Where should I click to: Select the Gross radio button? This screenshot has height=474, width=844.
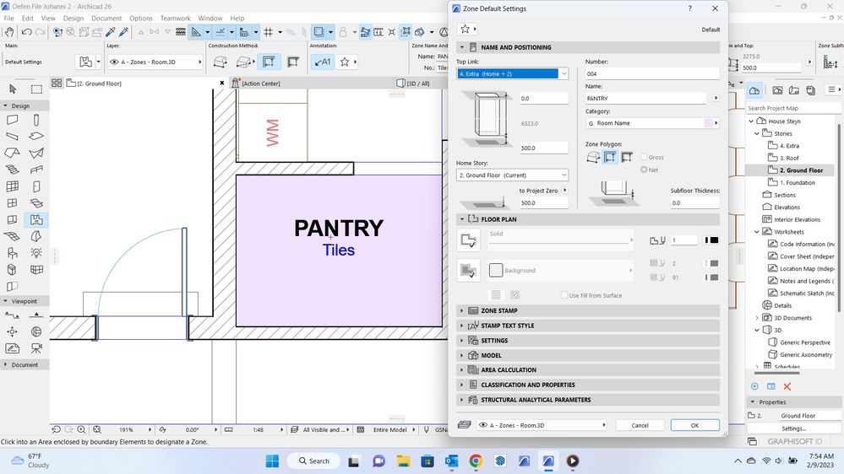point(645,157)
